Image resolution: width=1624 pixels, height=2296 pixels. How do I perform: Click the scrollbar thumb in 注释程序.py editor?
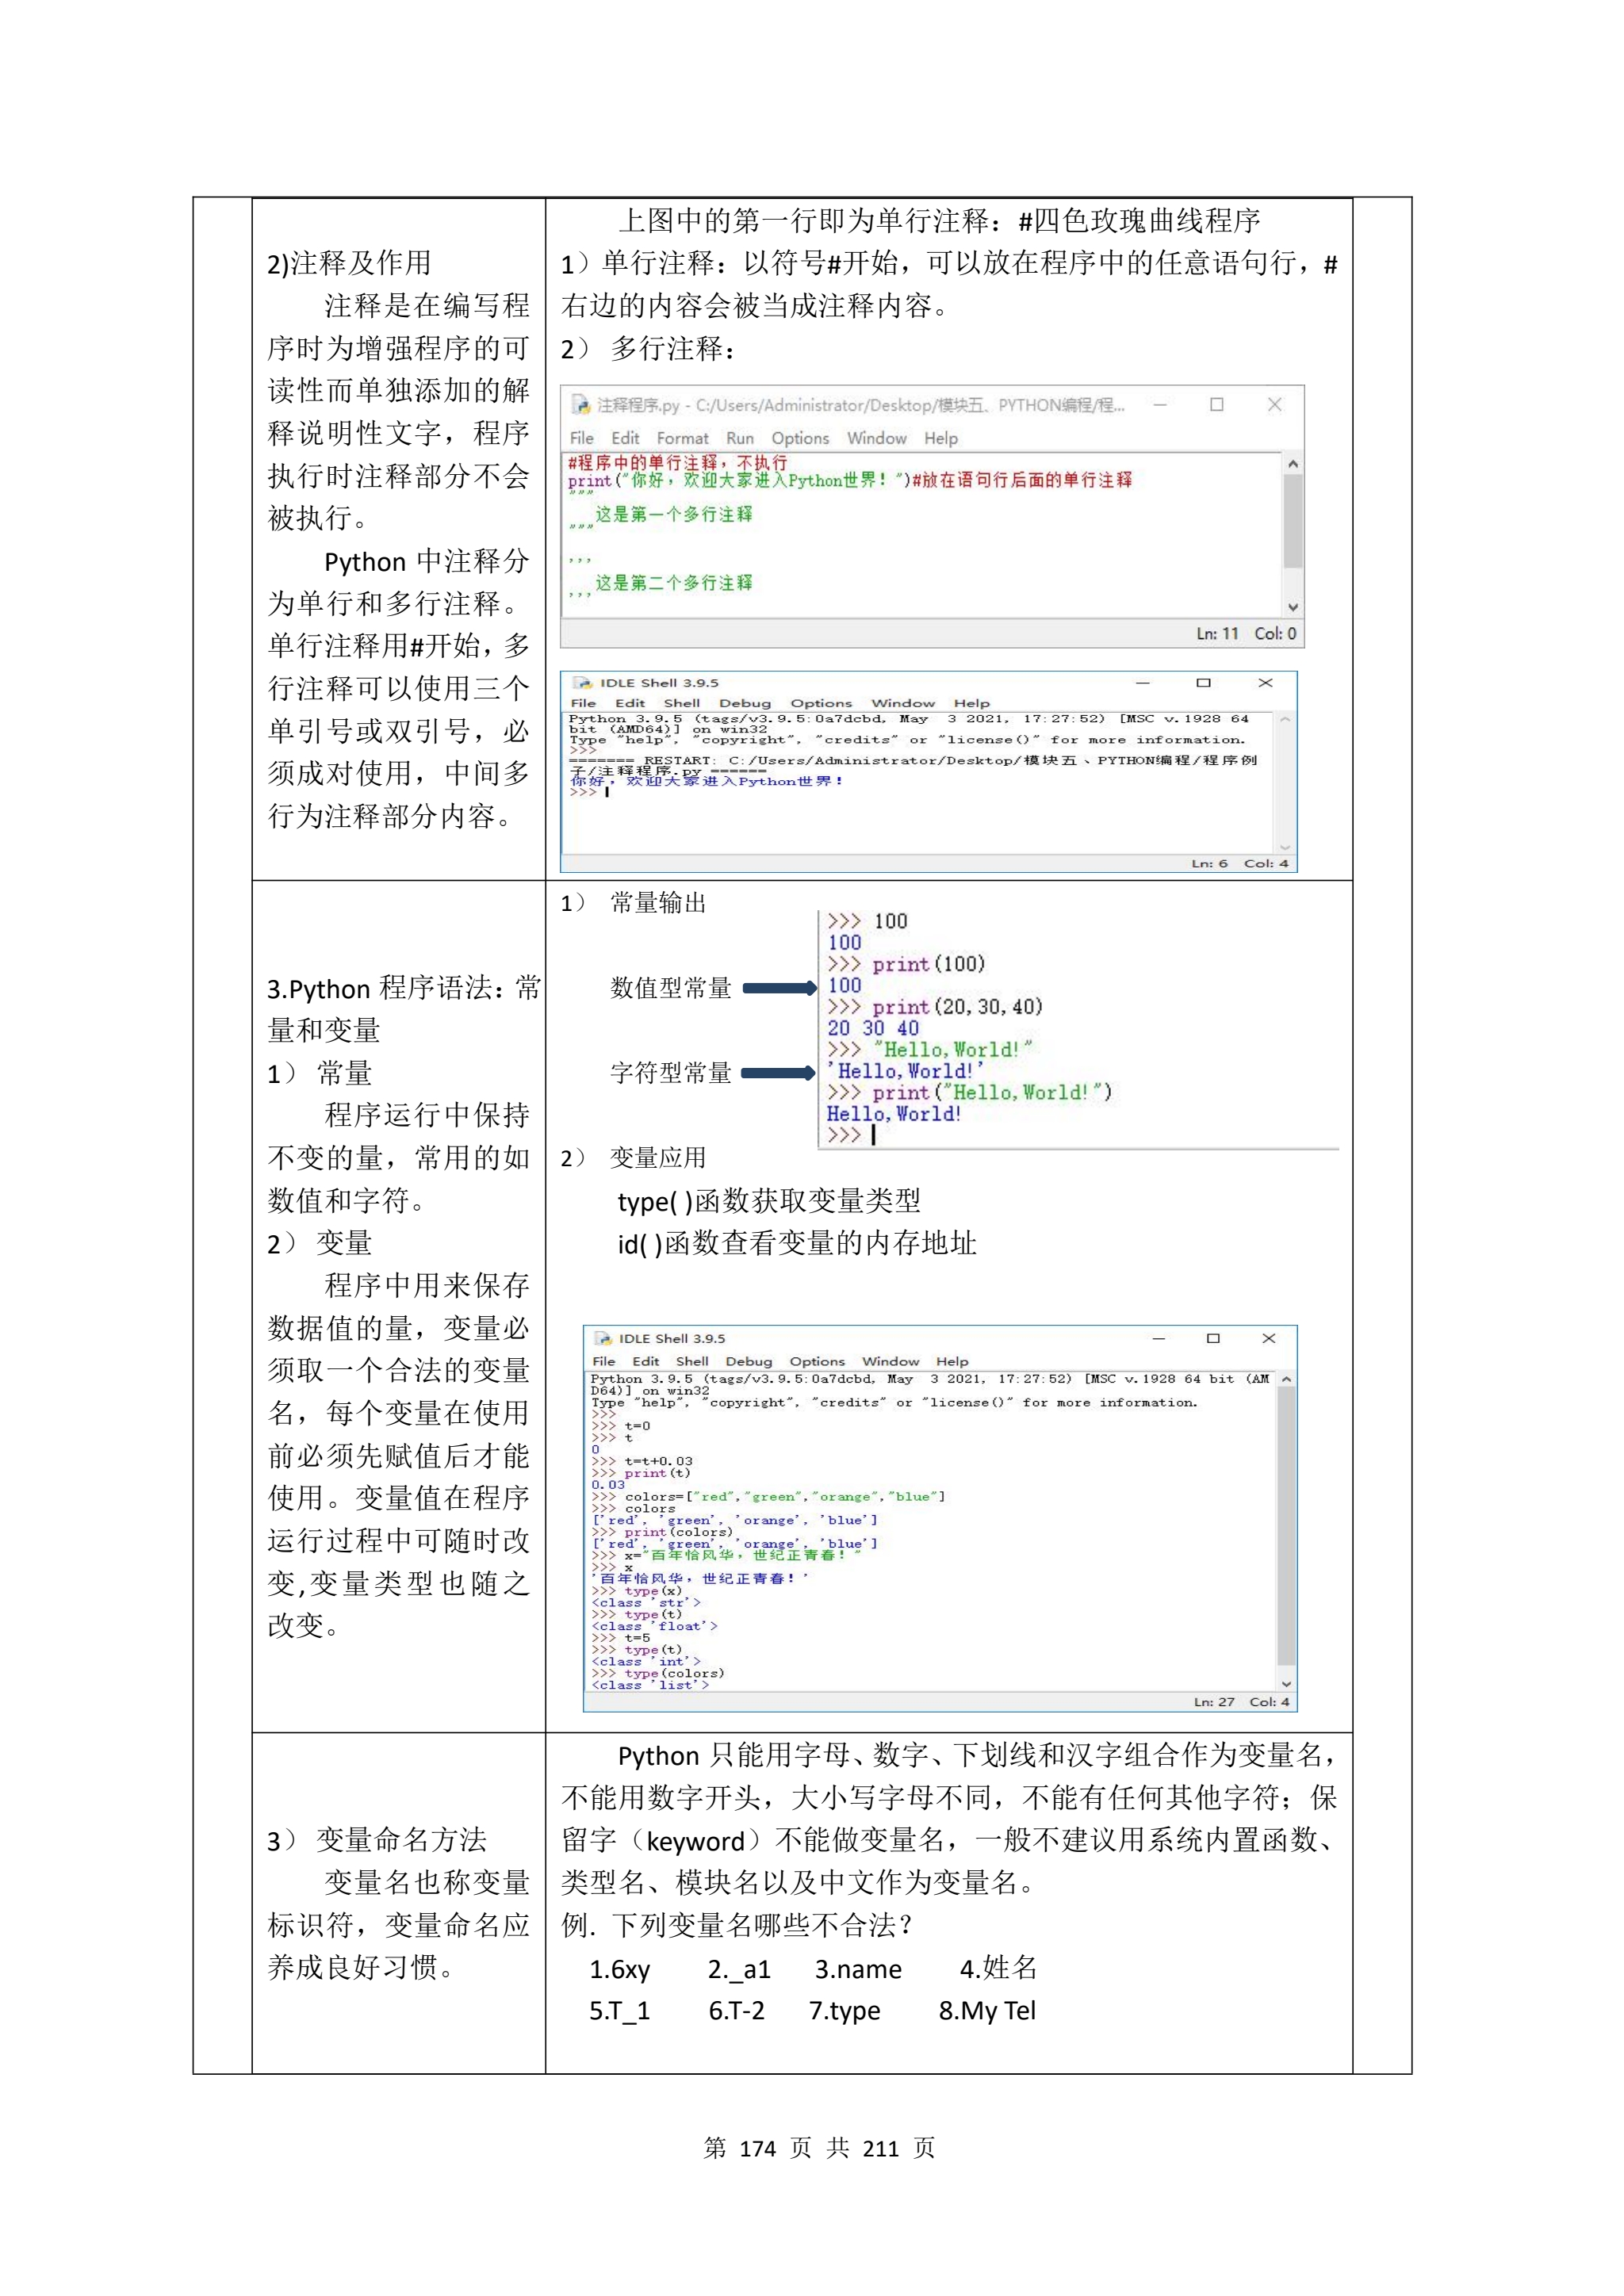(x=1293, y=521)
